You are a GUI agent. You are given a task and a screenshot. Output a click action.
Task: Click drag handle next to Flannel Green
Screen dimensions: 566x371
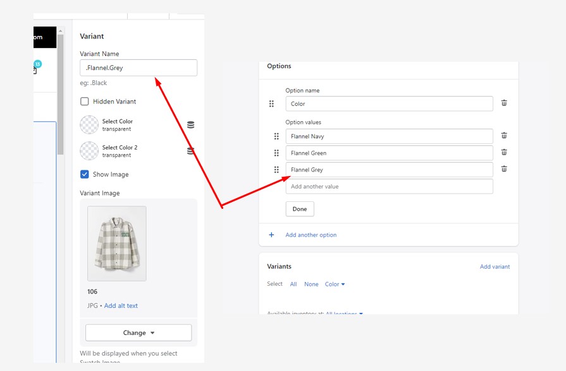(x=276, y=153)
